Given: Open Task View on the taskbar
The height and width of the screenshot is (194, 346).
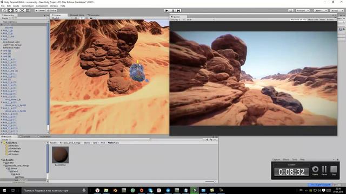Looking at the screenshot, I should (13, 190).
